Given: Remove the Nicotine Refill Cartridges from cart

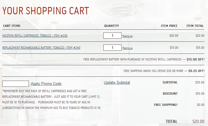Looking at the screenshot, I should [x=127, y=36].
